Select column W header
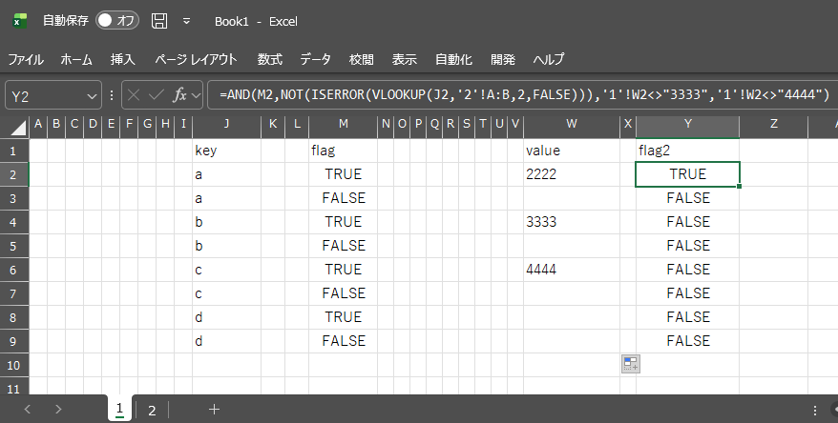 [572, 124]
